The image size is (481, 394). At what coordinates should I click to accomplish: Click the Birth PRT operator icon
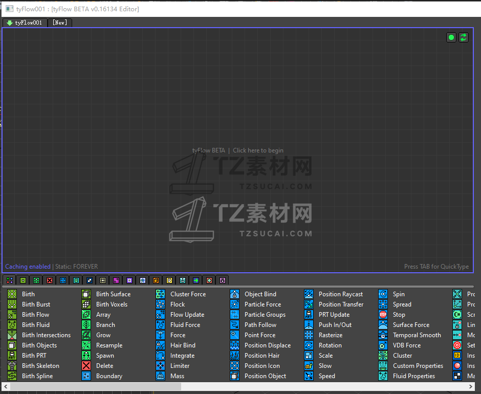[x=12, y=355]
